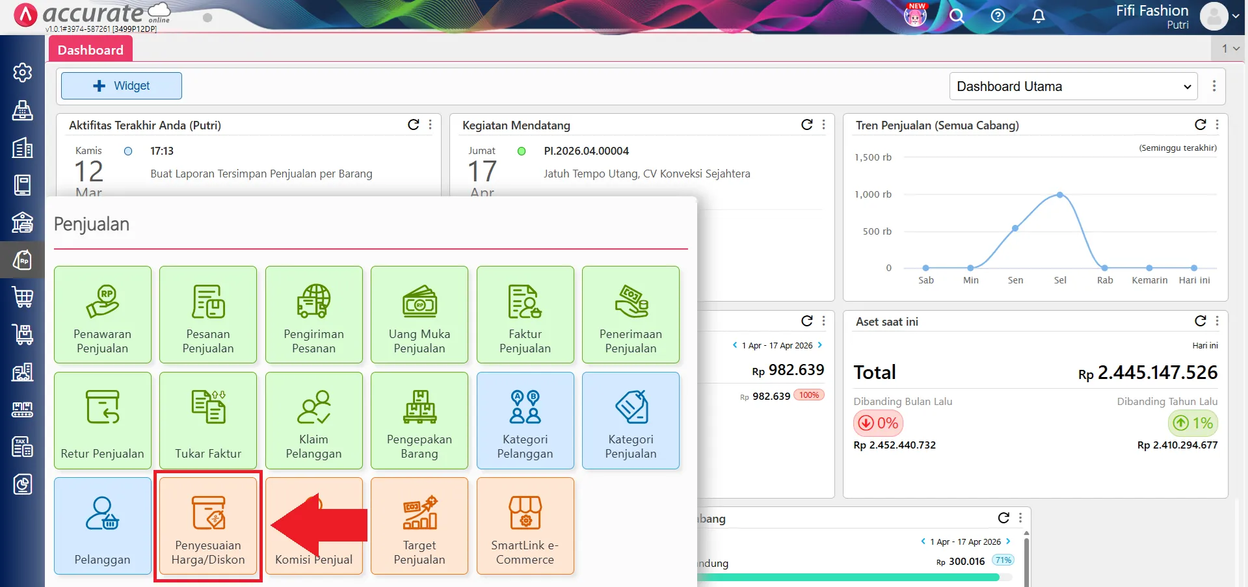Open Komisi Penjual tile

[x=314, y=526]
